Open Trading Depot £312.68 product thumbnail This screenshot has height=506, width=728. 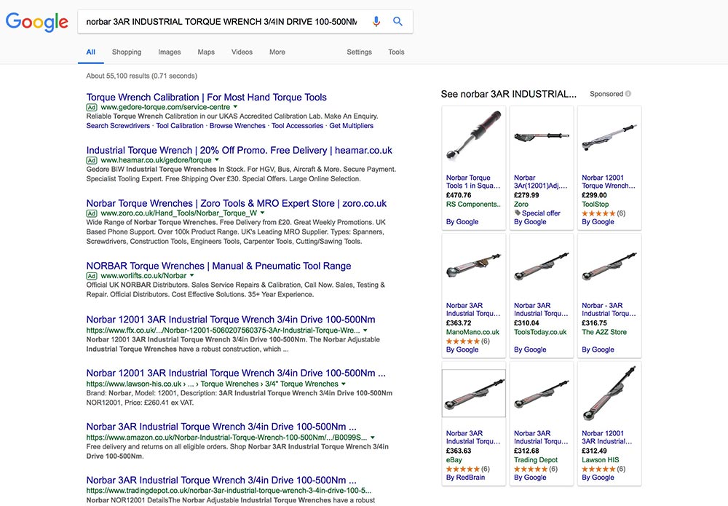(542, 394)
